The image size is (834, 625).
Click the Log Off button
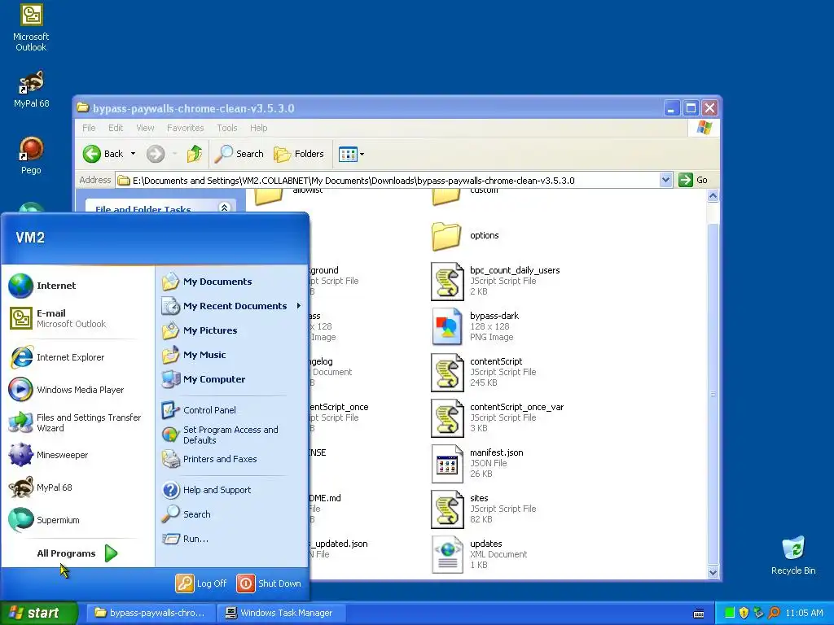pyautogui.click(x=201, y=583)
